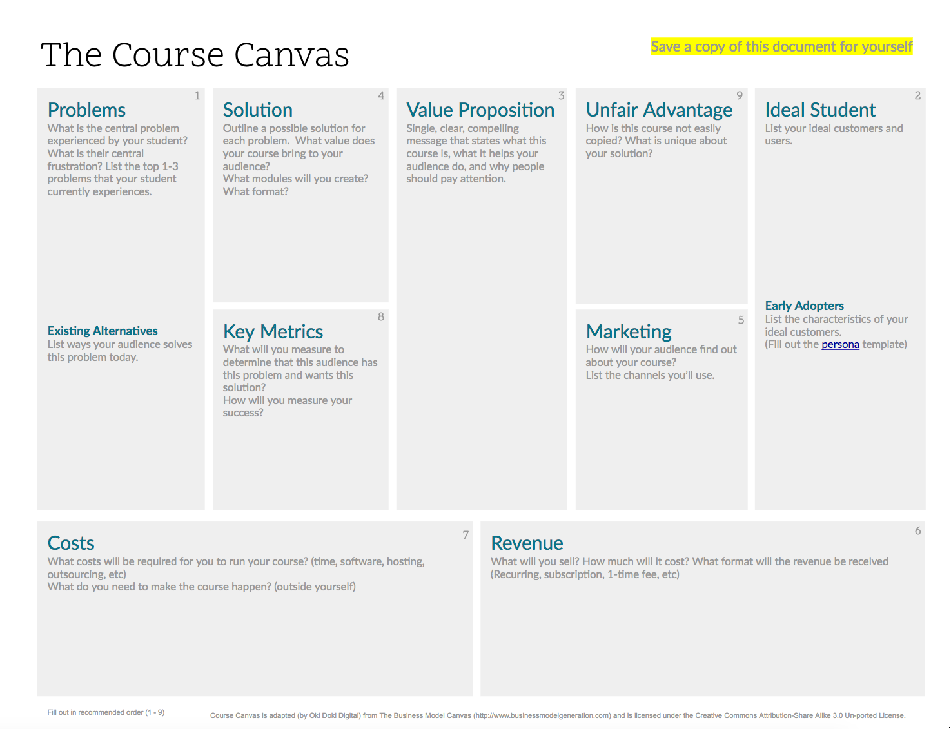
Task: Click 'How will you measure your success?' text
Action: (x=288, y=407)
